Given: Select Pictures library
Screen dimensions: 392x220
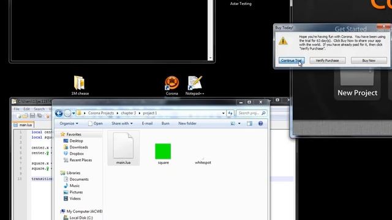Looking at the screenshot, I should point(73,193).
